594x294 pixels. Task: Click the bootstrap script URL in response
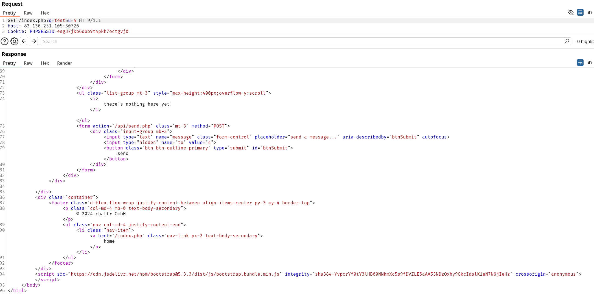[x=175, y=274]
